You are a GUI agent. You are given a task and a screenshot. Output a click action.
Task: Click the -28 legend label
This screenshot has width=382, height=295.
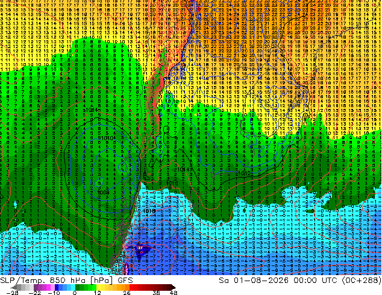pos(12,293)
